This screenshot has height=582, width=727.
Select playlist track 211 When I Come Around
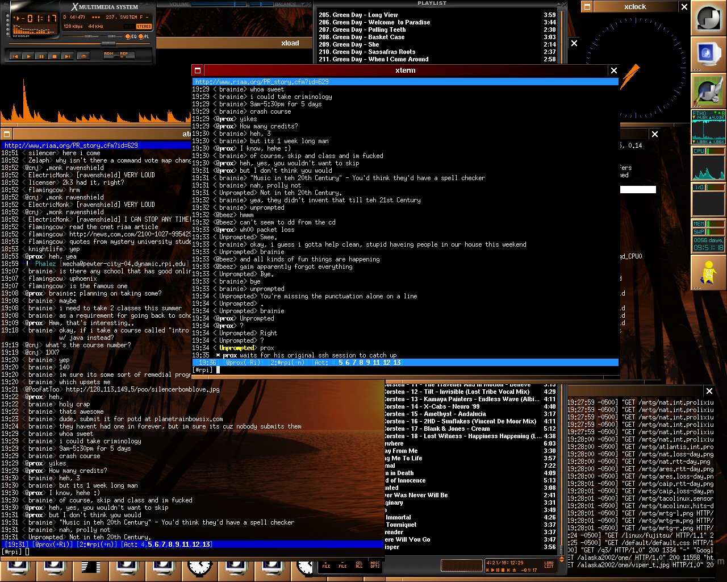tap(437, 59)
